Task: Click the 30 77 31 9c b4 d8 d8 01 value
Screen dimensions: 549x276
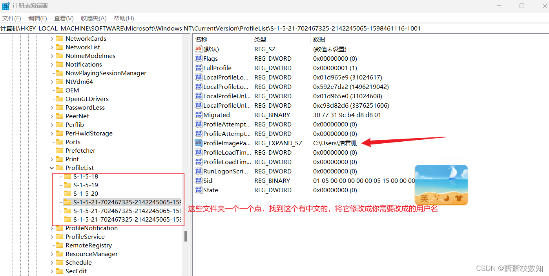Action: pyautogui.click(x=347, y=115)
